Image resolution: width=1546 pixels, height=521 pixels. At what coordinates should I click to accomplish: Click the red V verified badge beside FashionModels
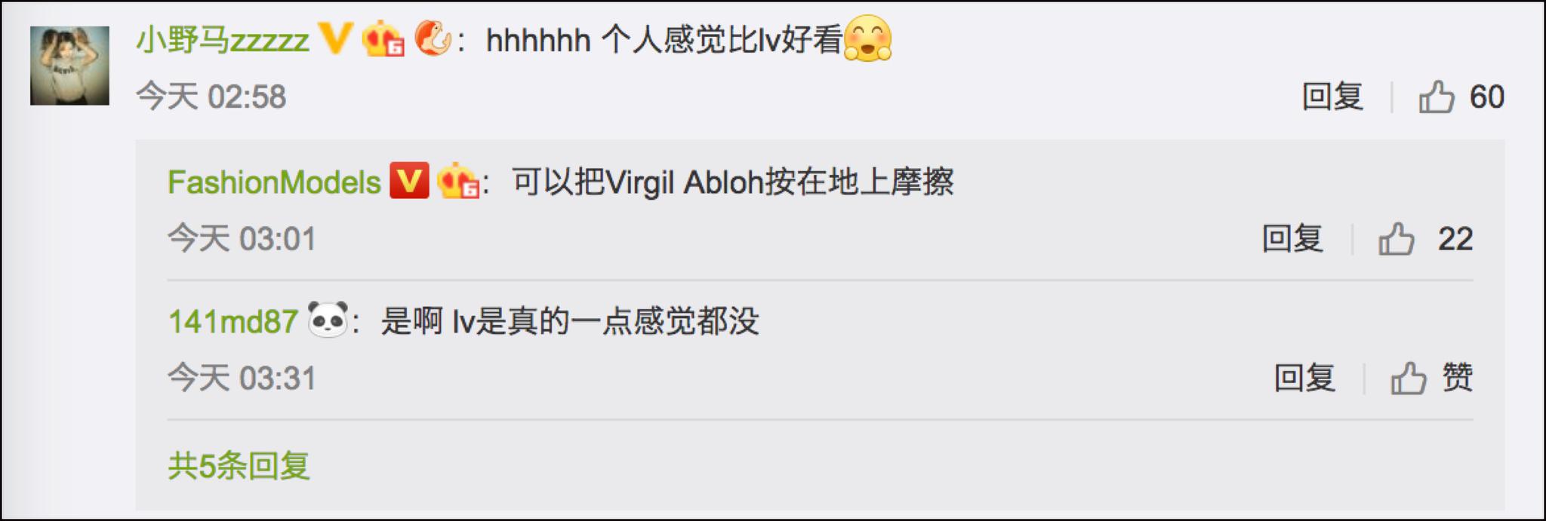(x=409, y=181)
